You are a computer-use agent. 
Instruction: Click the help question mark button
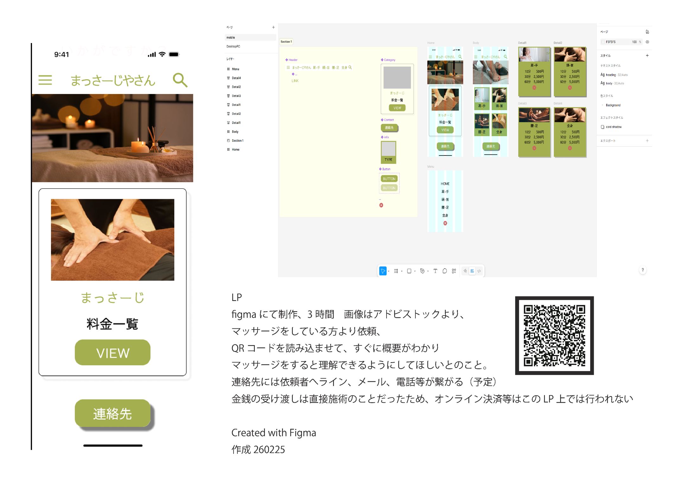pos(643,270)
